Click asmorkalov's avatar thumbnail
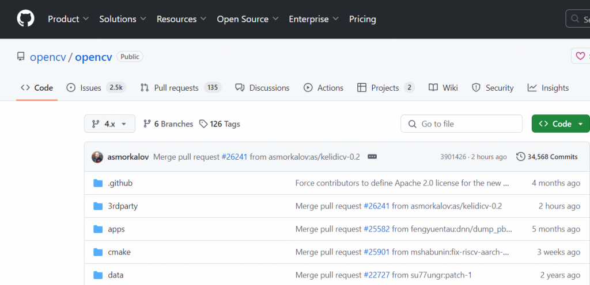Screen dimensions: 590x285 point(97,157)
